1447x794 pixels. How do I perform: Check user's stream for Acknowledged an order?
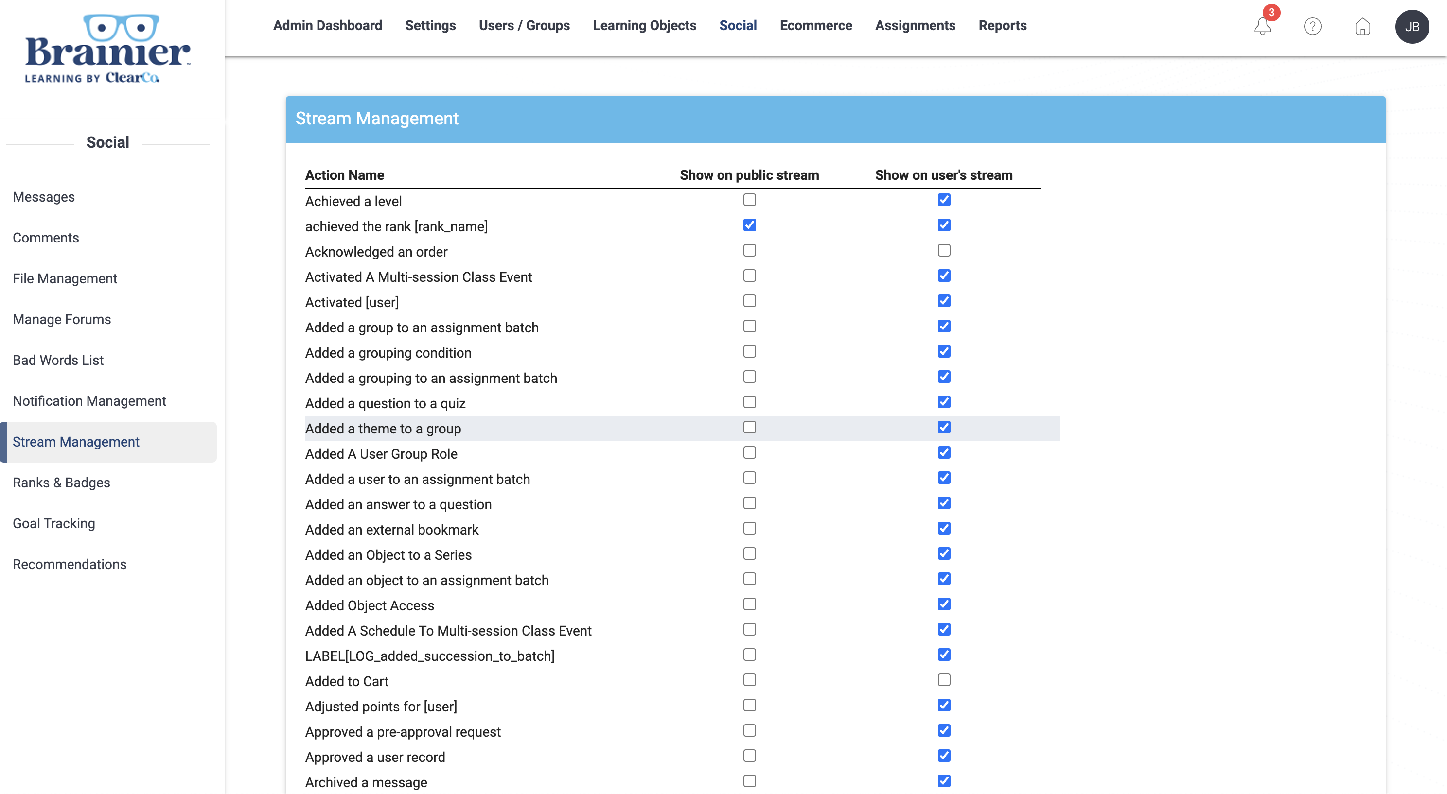(944, 250)
